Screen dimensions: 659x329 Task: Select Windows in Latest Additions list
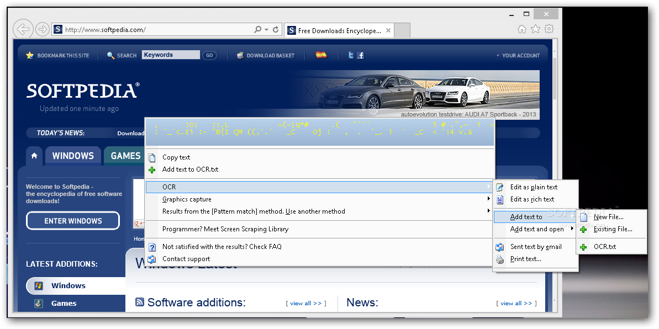pyautogui.click(x=76, y=286)
